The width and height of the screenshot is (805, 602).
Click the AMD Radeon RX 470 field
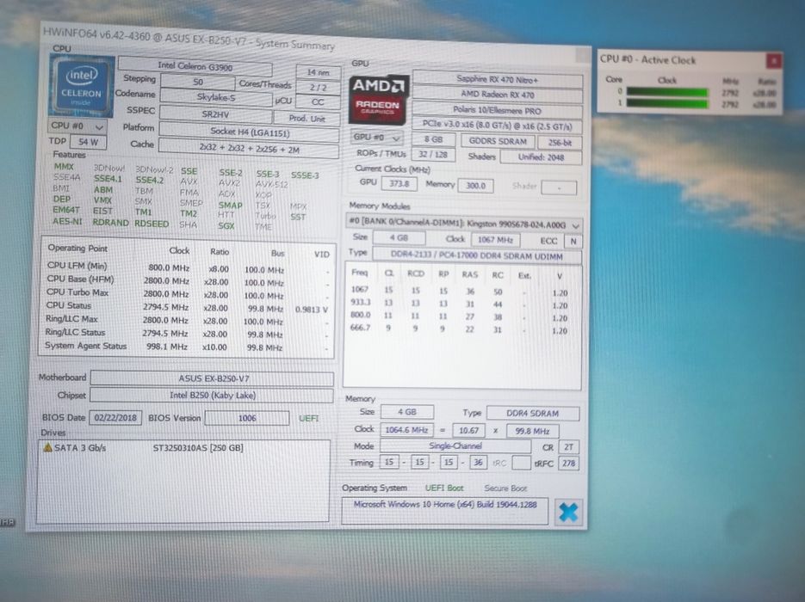click(x=498, y=95)
